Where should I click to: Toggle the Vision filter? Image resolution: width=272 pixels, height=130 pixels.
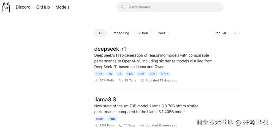[143, 33]
